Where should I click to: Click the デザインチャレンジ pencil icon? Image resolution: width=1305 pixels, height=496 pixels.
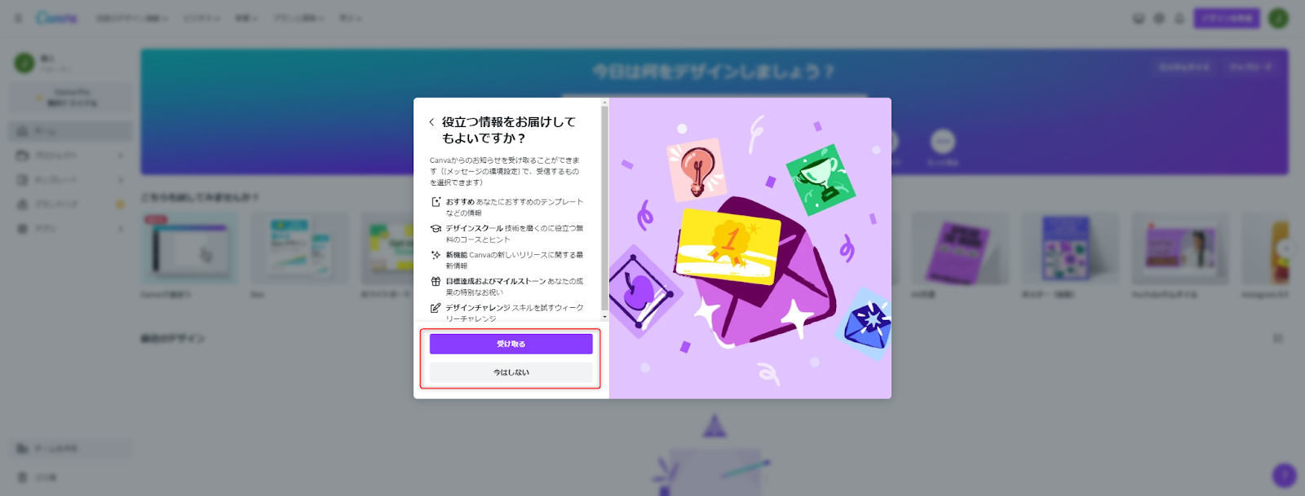436,308
